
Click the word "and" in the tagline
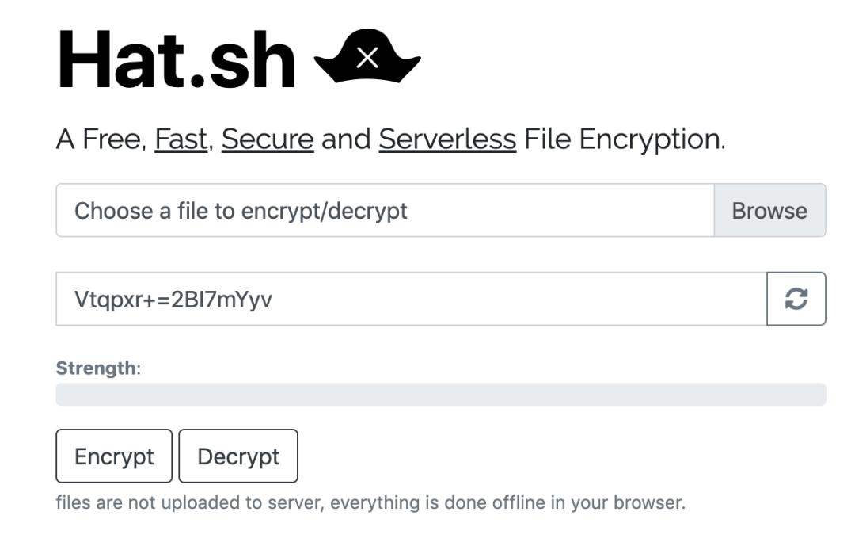(x=346, y=139)
